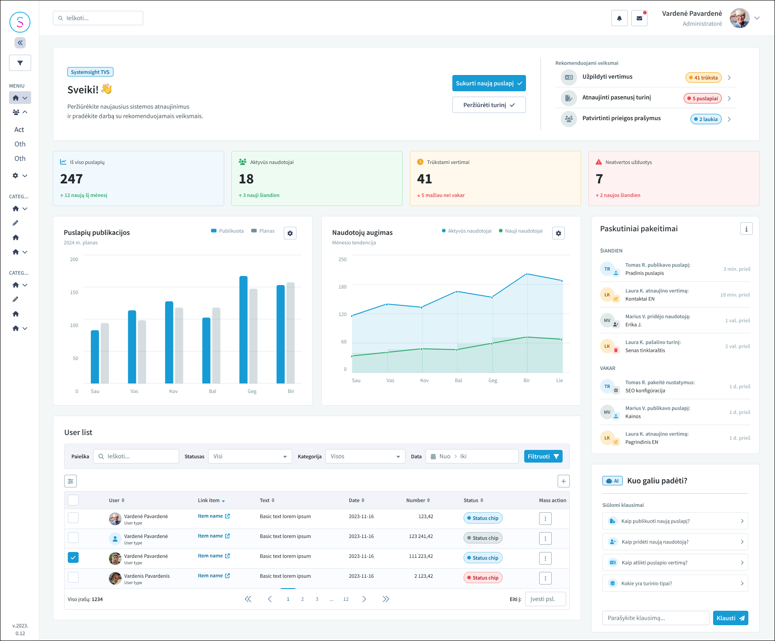Viewport: 775px width, 641px height.
Task: Check the second row checkbox
Action: tap(73, 538)
